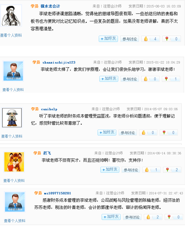Image resolution: width=185 pixels, height=226 pixels.
Task: Send flower to shanxiazhijiu123's comment
Action: click(x=166, y=79)
